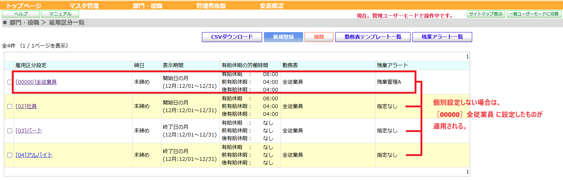The height and width of the screenshot is (180, 563).
Task: Open the 部門・役職 menu
Action: coord(147,6)
